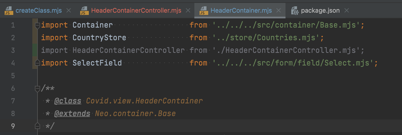Click the green change marker beside line 3
402x135 pixels.
coord(35,50)
